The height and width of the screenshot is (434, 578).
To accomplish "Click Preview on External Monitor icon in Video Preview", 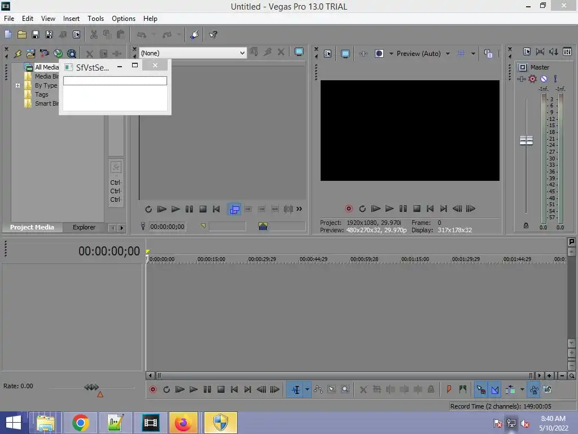I will pyautogui.click(x=345, y=54).
